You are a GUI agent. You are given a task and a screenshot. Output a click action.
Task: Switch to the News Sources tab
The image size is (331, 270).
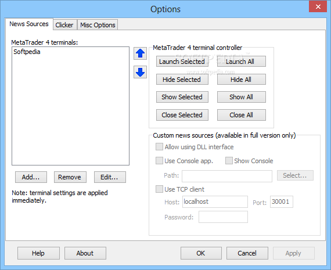[x=29, y=24]
